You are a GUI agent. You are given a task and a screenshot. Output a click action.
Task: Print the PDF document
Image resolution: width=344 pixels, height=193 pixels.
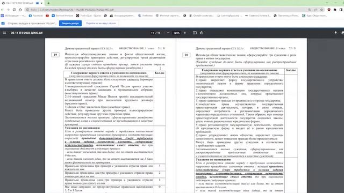[342, 33]
